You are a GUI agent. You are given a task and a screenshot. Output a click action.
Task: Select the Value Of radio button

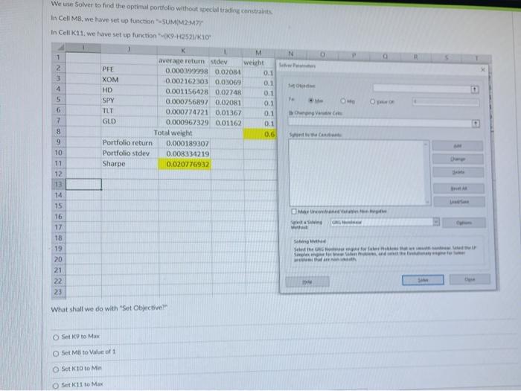[x=372, y=101]
